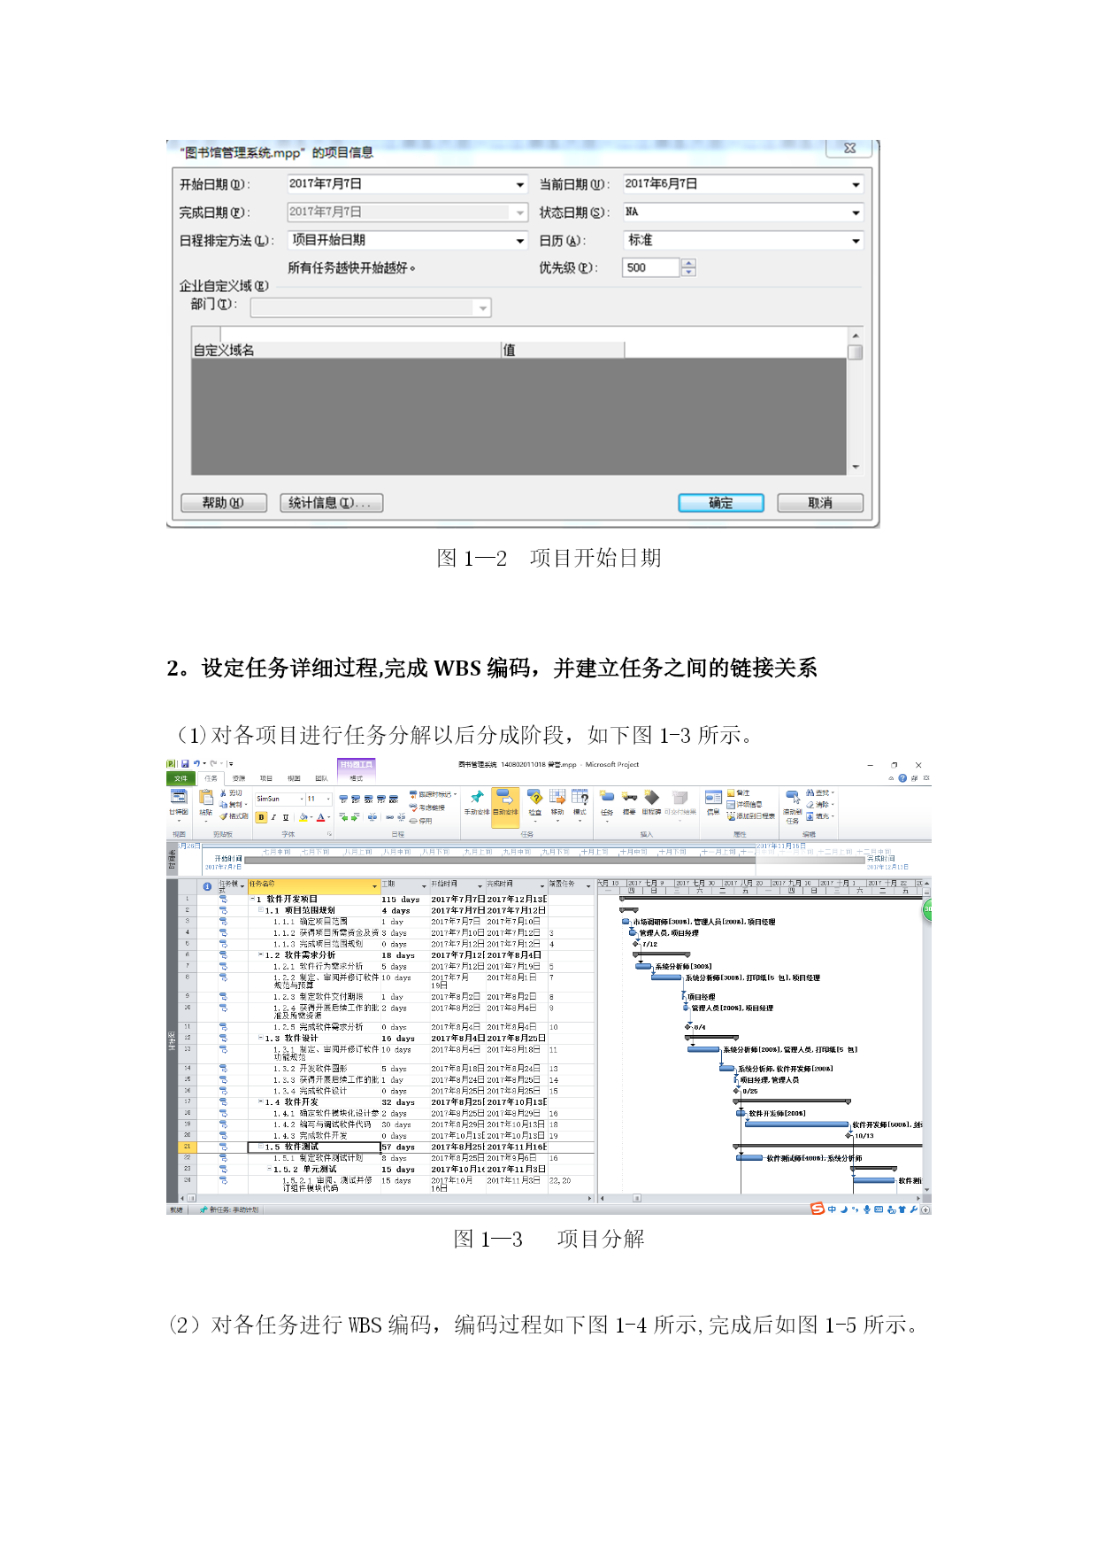Open the File tab
1098x1553 pixels.
180,778
